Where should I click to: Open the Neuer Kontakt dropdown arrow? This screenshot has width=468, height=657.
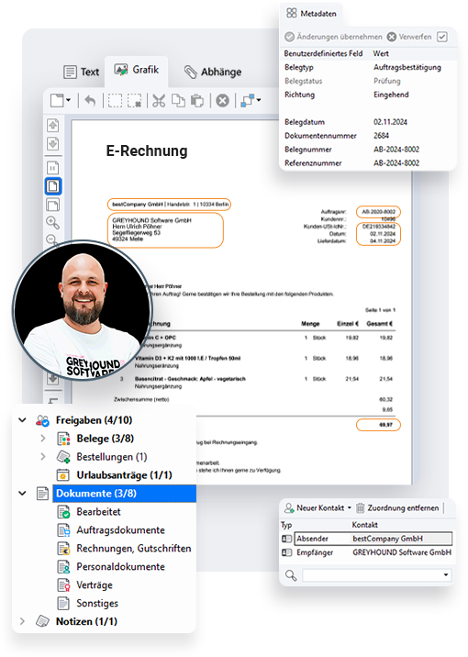(350, 507)
